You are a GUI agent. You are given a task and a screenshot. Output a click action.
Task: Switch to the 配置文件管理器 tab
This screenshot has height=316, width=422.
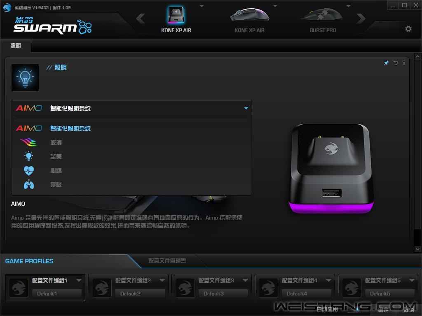(167, 260)
